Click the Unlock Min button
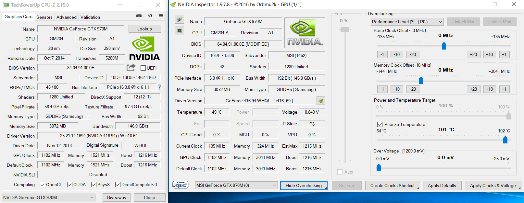Viewport: 524px width, 203px height. point(463,22)
